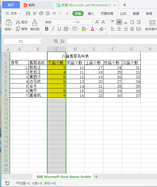The image size is (157, 187).
Task: Open the 页面布局 ribbon tab
Action: pyautogui.click(x=107, y=13)
